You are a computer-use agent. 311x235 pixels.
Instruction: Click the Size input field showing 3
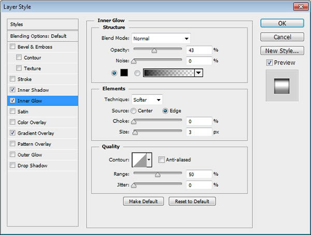click(x=199, y=132)
